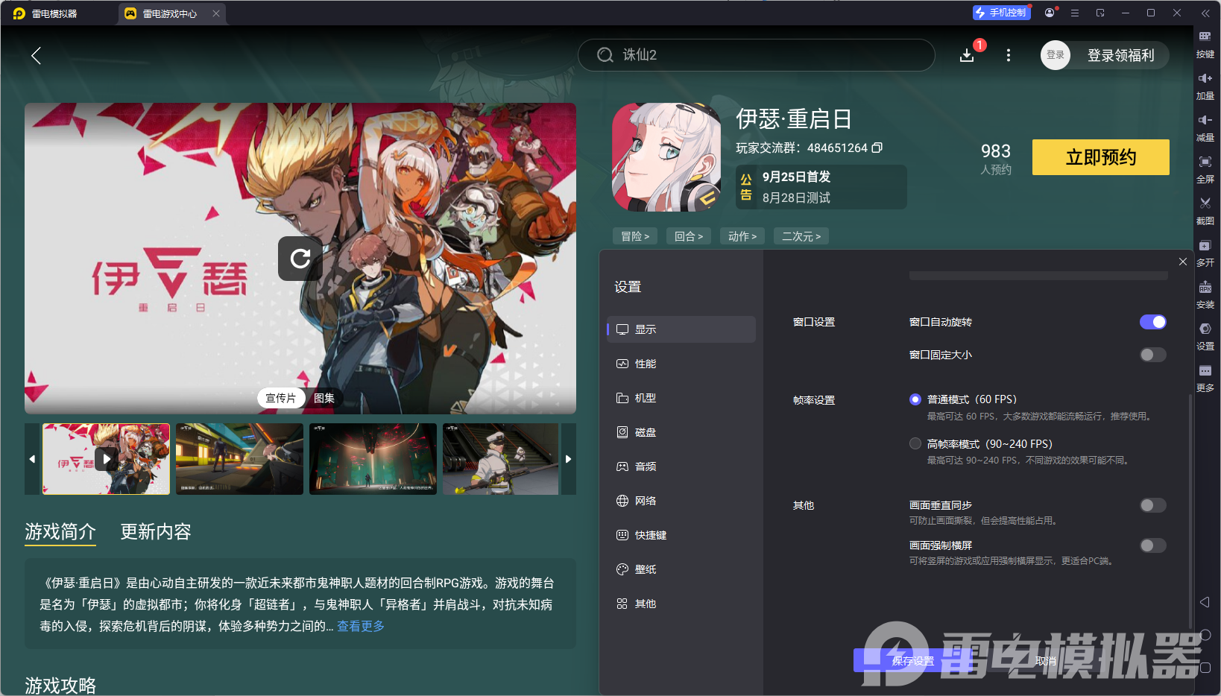Screen dimensions: 1221x696
Task: Expand the 回合 turn-based genre filter
Action: 688,235
